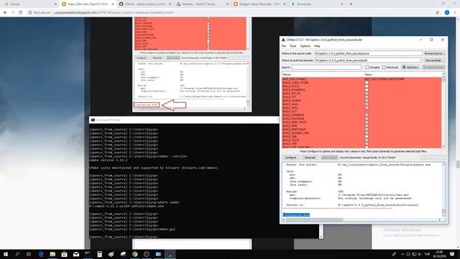Toggle the BUILD_DOCS checkbox
Viewport: 460px width, 259px height.
(367, 86)
